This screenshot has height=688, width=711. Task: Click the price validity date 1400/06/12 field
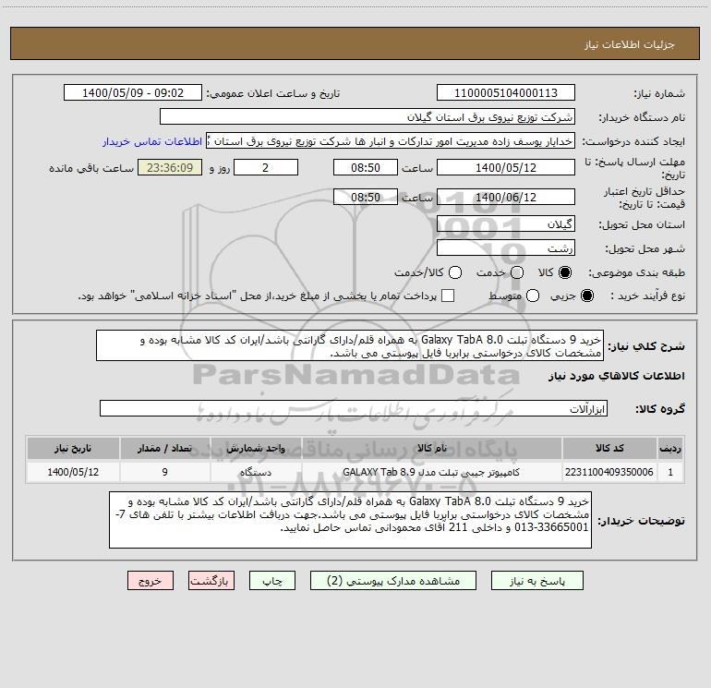coord(506,197)
